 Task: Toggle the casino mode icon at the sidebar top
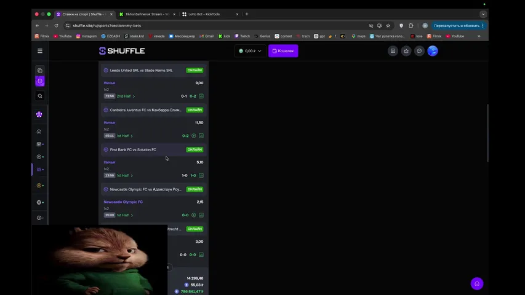[40, 71]
